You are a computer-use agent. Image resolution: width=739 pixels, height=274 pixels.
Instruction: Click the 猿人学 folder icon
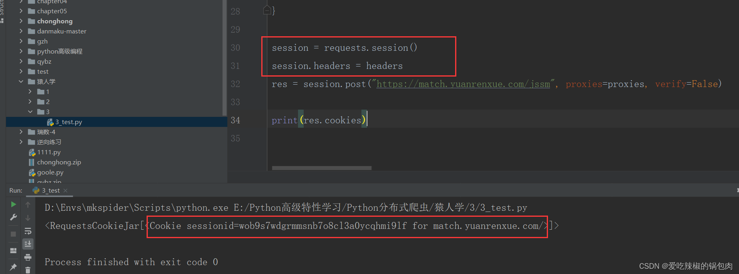31,82
